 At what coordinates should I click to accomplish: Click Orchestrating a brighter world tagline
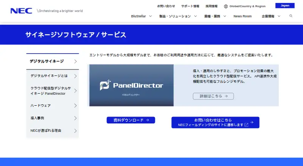[x=60, y=11]
